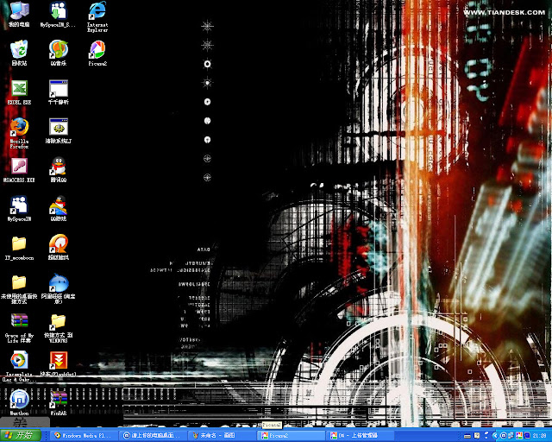The image size is (552, 442).
Task: Switch to the Picasa2 taskbar button
Action: click(x=291, y=436)
